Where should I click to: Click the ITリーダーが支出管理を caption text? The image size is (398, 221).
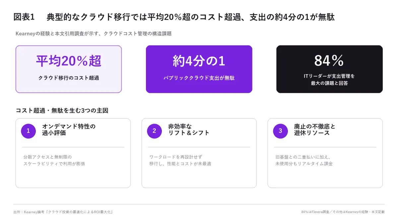329,76
